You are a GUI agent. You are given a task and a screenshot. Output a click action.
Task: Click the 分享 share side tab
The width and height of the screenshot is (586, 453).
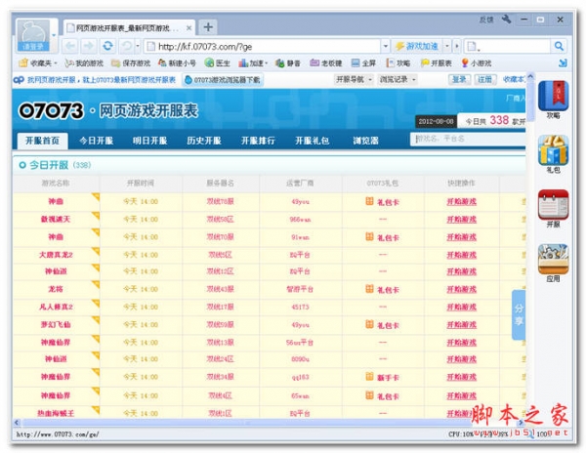[x=519, y=314]
